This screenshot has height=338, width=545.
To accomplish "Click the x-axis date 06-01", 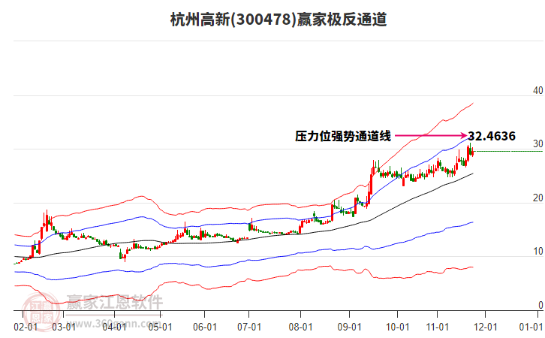I will pyautogui.click(x=205, y=327).
